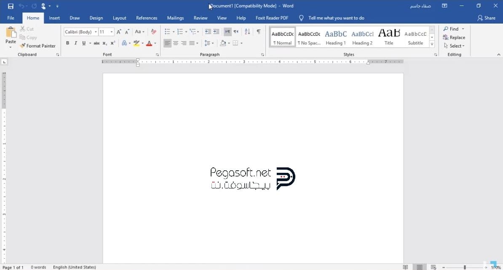The width and height of the screenshot is (503, 270).
Task: Increase paragraph indent
Action: click(x=216, y=32)
